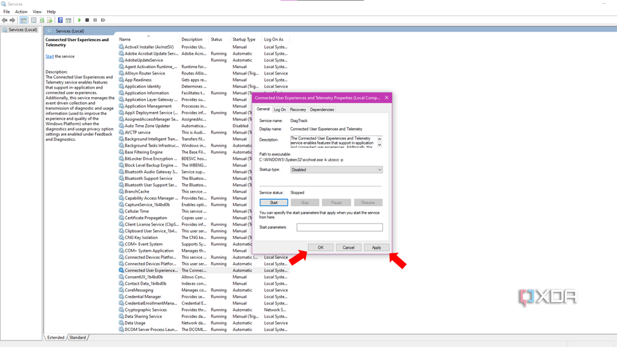Switch to the Dependencies tab
The width and height of the screenshot is (617, 347).
[x=322, y=110]
